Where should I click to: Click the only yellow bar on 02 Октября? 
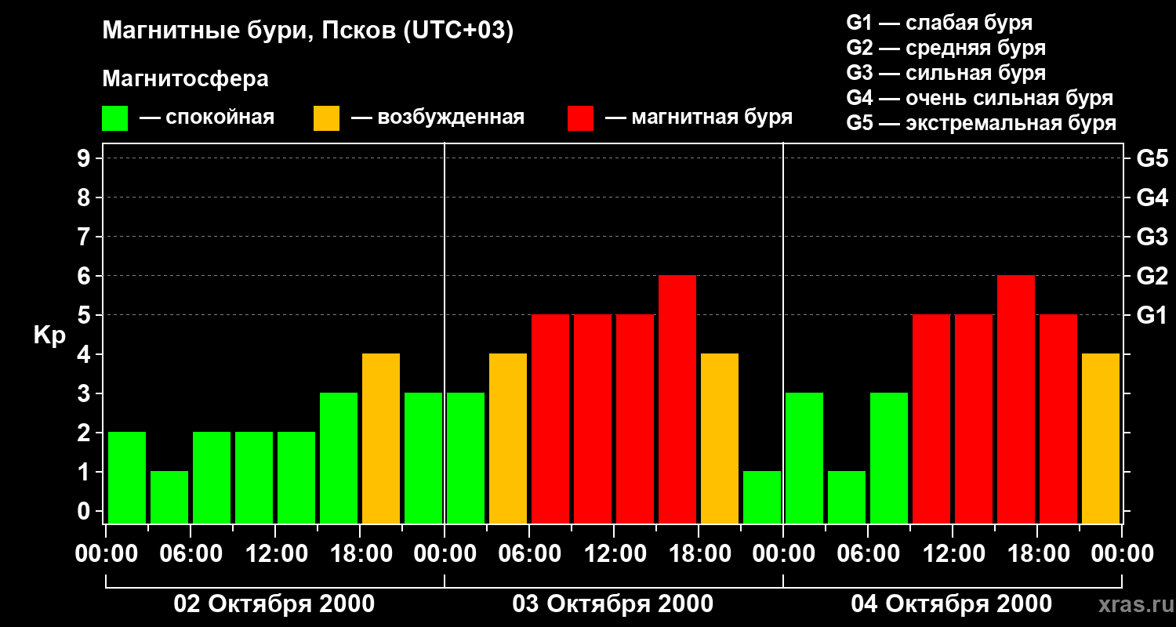[381, 438]
